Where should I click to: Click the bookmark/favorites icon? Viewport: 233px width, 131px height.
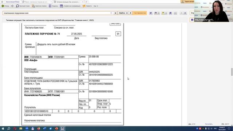point(163,13)
